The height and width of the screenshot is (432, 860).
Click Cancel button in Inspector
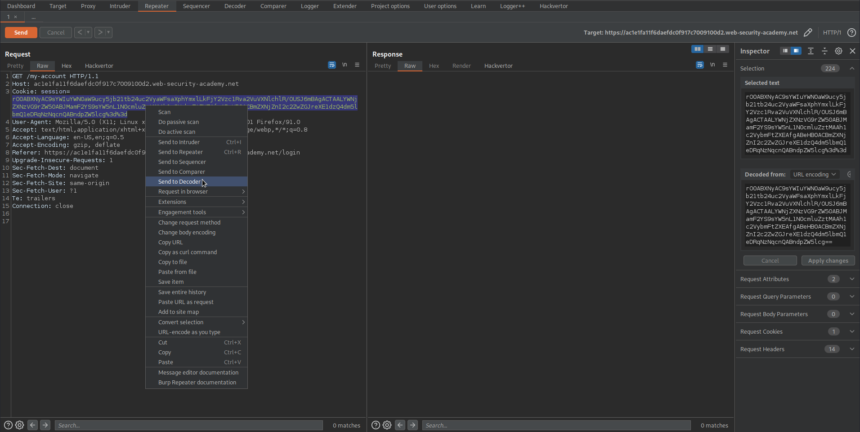[770, 260]
